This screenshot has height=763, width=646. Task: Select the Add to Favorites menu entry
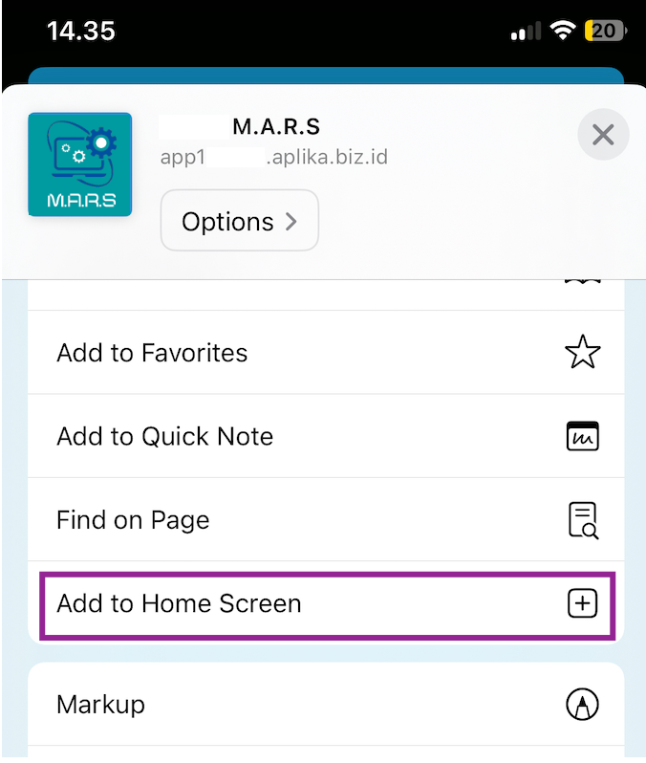tap(153, 353)
